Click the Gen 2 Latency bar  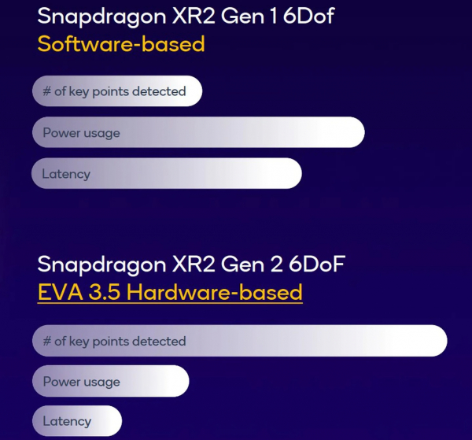tap(77, 421)
